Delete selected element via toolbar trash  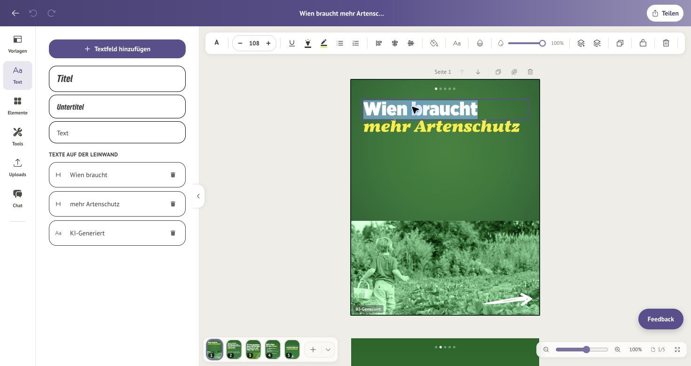pyautogui.click(x=666, y=43)
